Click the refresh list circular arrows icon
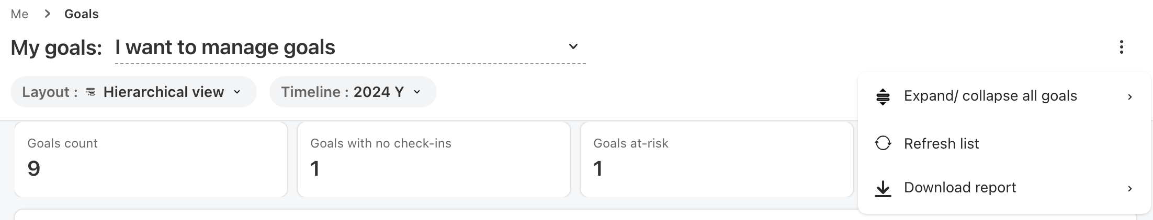Viewport: 1153px width, 220px height. point(883,143)
